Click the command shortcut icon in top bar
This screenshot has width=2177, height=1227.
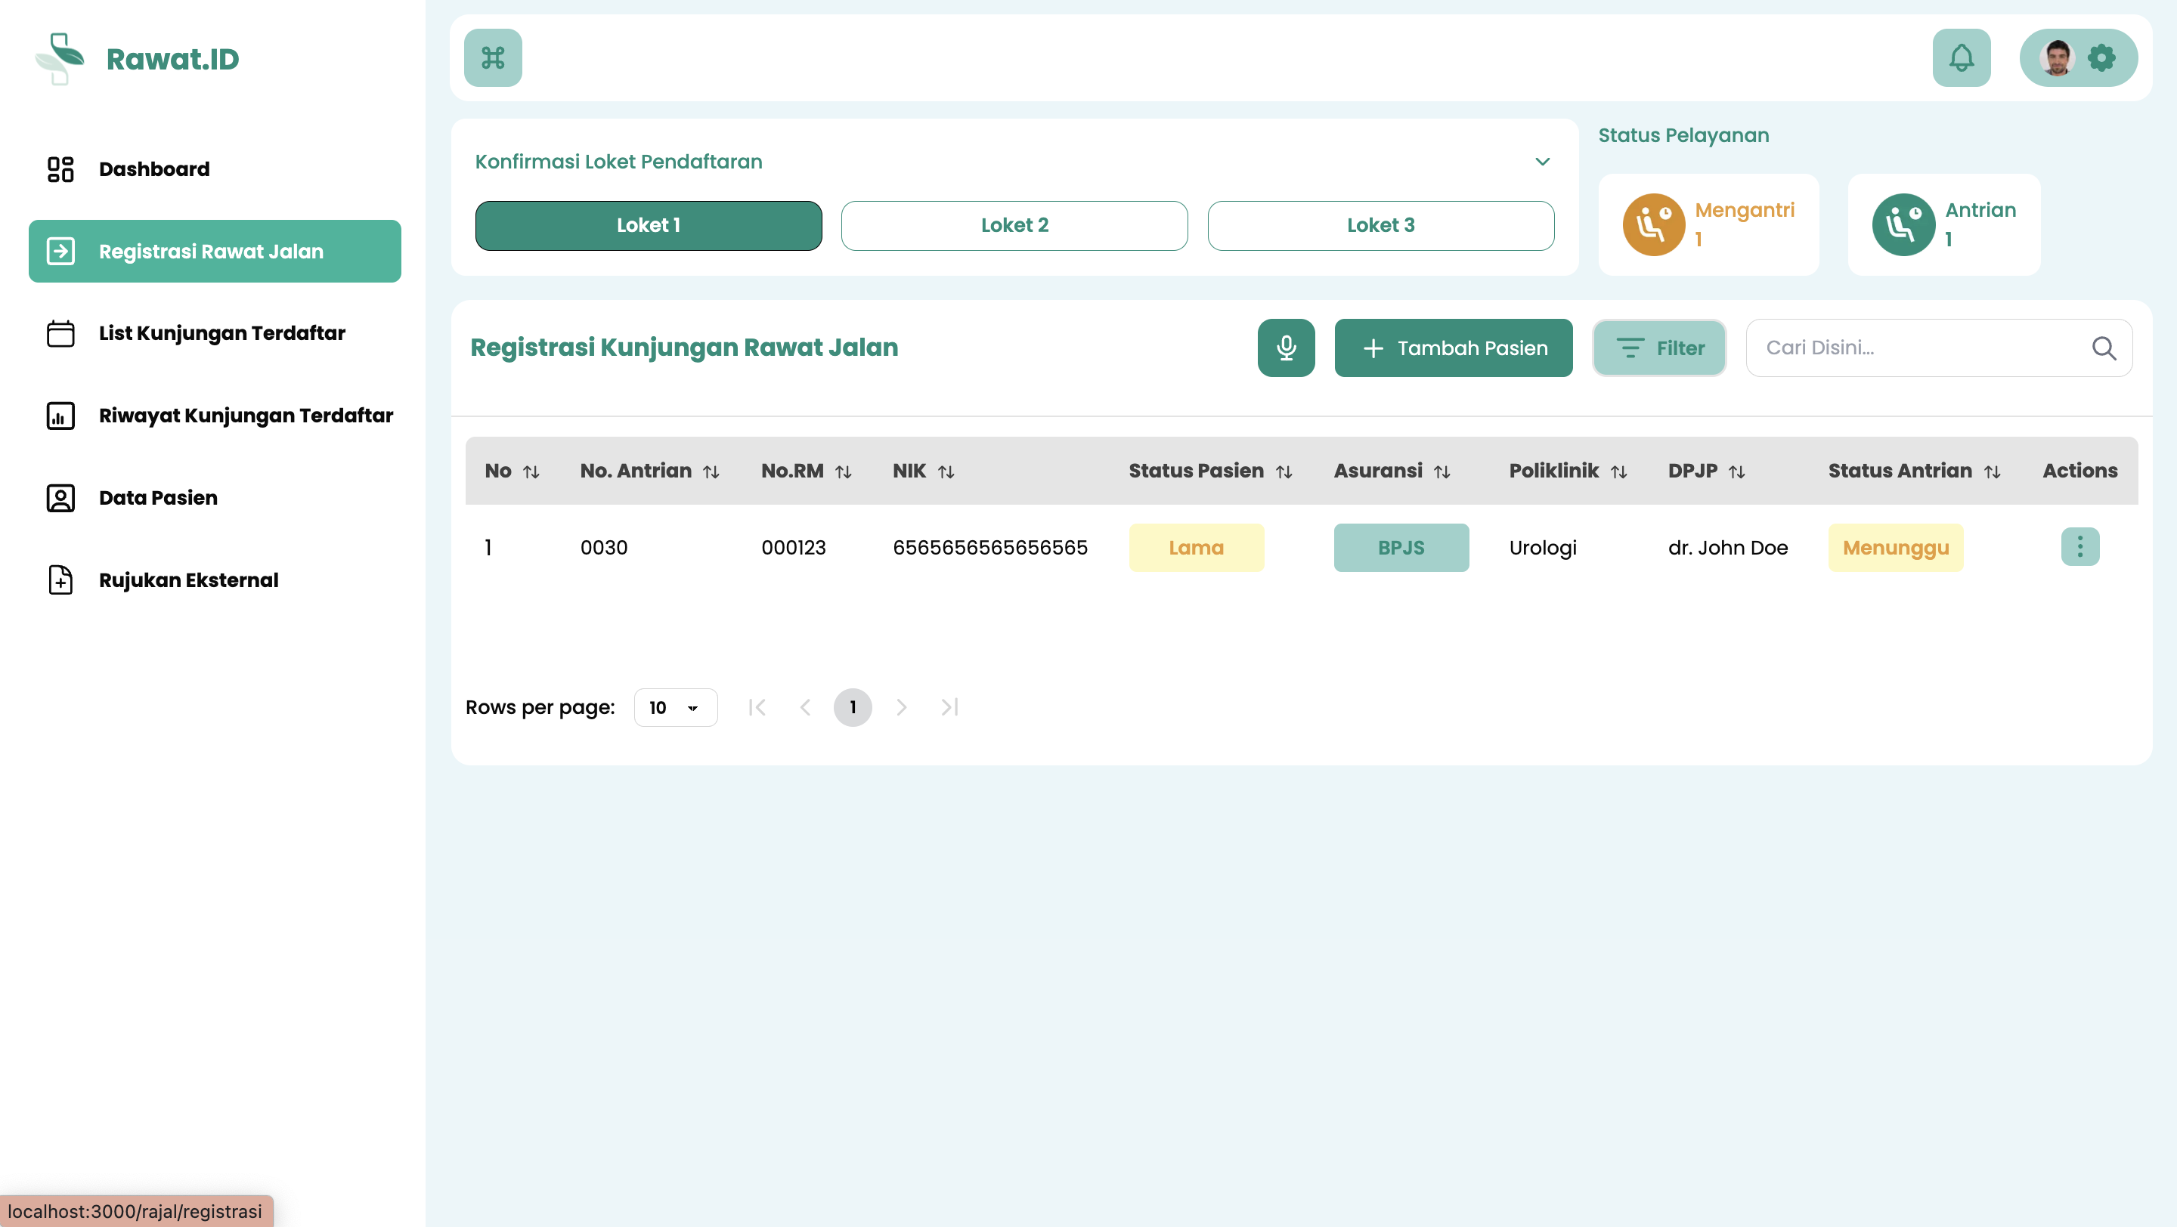[493, 57]
